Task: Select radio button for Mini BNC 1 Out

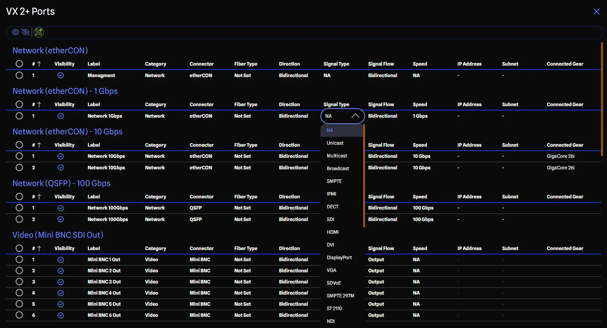Action: 19,259
